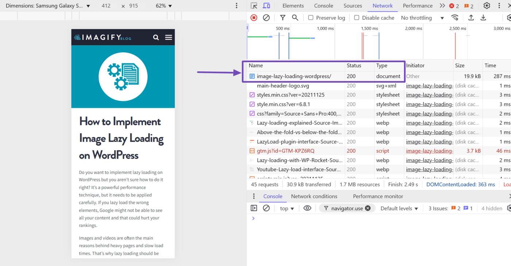Import a HAR file
The image size is (511, 266).
pos(471,17)
